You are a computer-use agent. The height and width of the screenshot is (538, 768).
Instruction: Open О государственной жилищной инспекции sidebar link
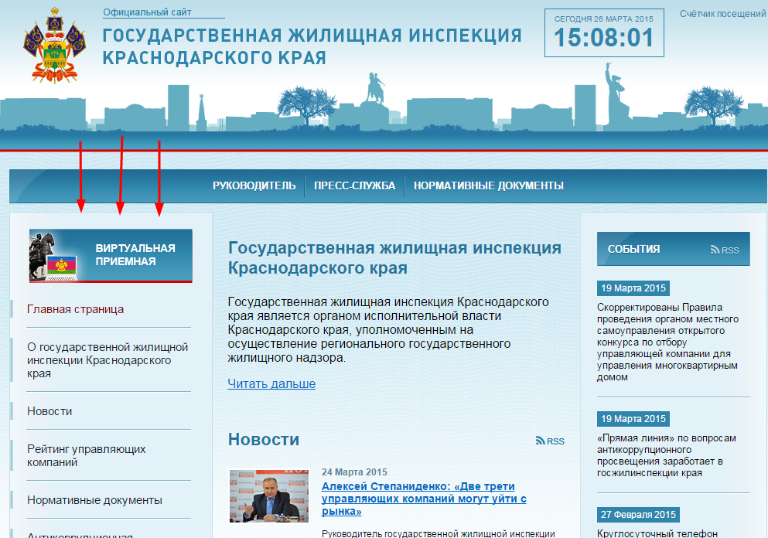[108, 360]
